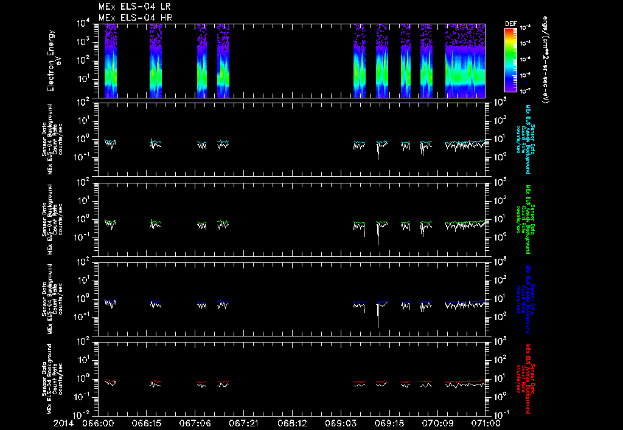Select the '067:21' time tick label
The image size is (623, 430).
coord(243,423)
